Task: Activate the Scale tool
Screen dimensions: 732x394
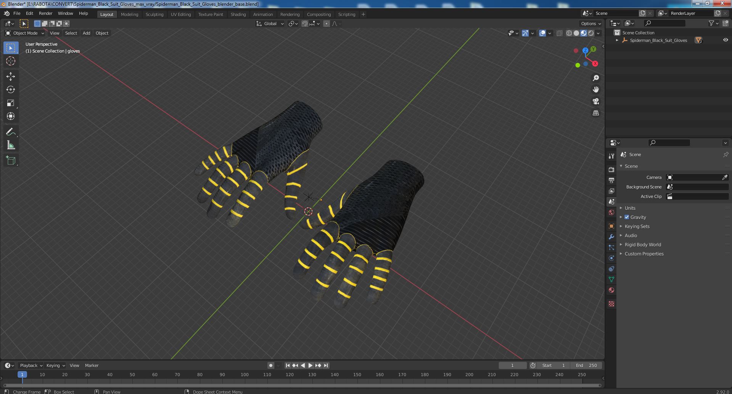Action: (11, 103)
